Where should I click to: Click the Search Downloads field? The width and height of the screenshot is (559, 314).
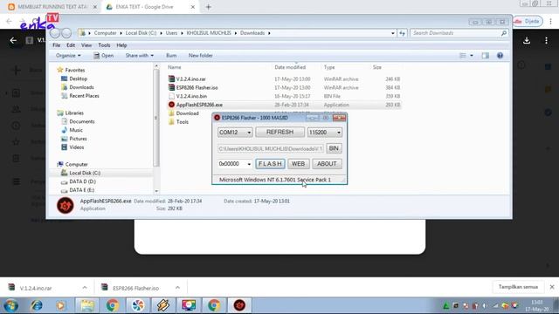click(x=459, y=33)
